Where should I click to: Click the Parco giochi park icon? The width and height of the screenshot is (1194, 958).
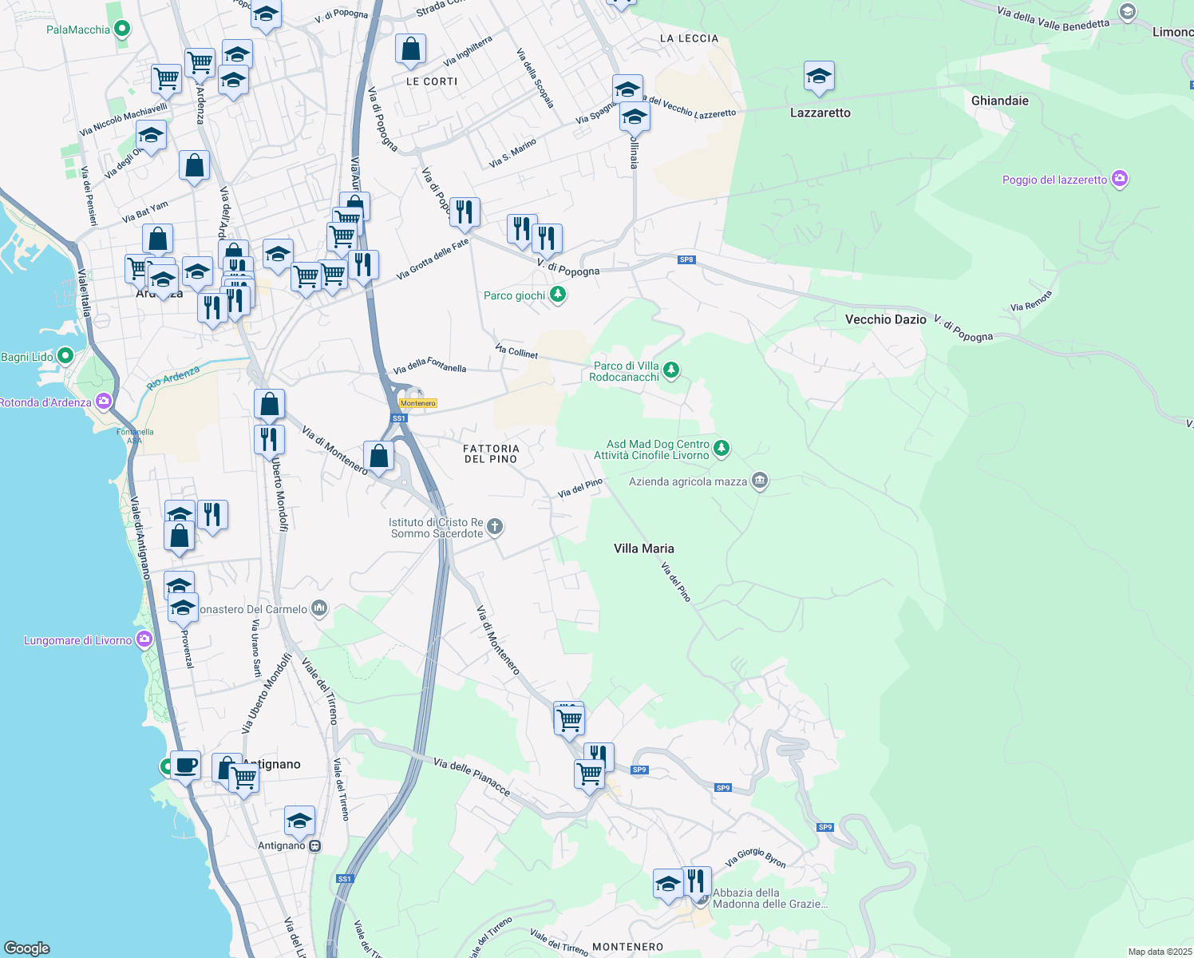pos(558,295)
